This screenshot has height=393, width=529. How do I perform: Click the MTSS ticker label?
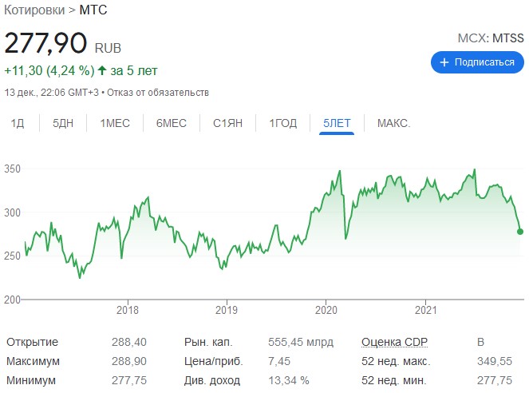[508, 38]
